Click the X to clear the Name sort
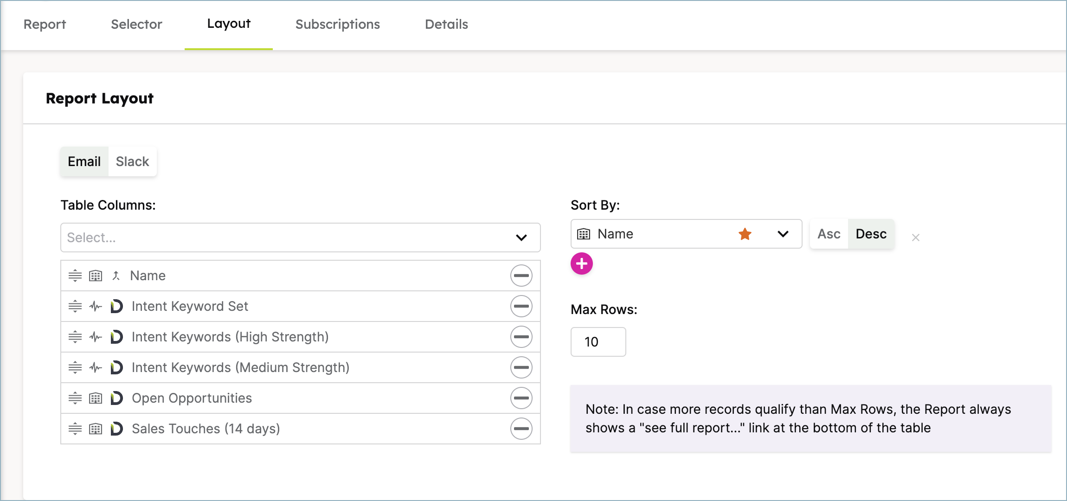Image resolution: width=1067 pixels, height=501 pixels. pos(916,237)
